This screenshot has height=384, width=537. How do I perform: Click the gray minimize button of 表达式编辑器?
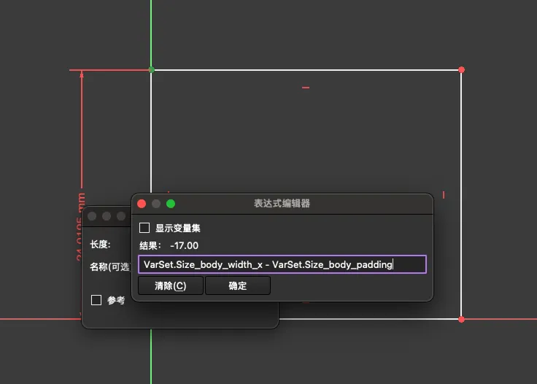pos(156,204)
